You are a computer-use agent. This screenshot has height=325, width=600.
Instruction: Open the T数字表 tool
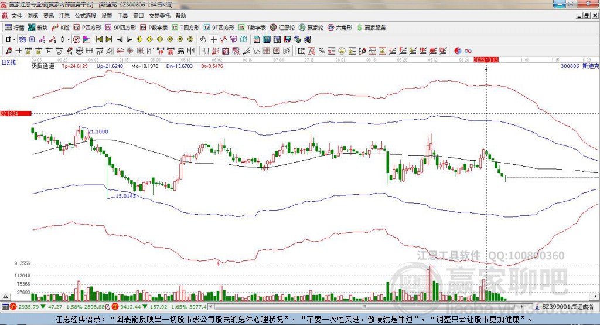252,28
